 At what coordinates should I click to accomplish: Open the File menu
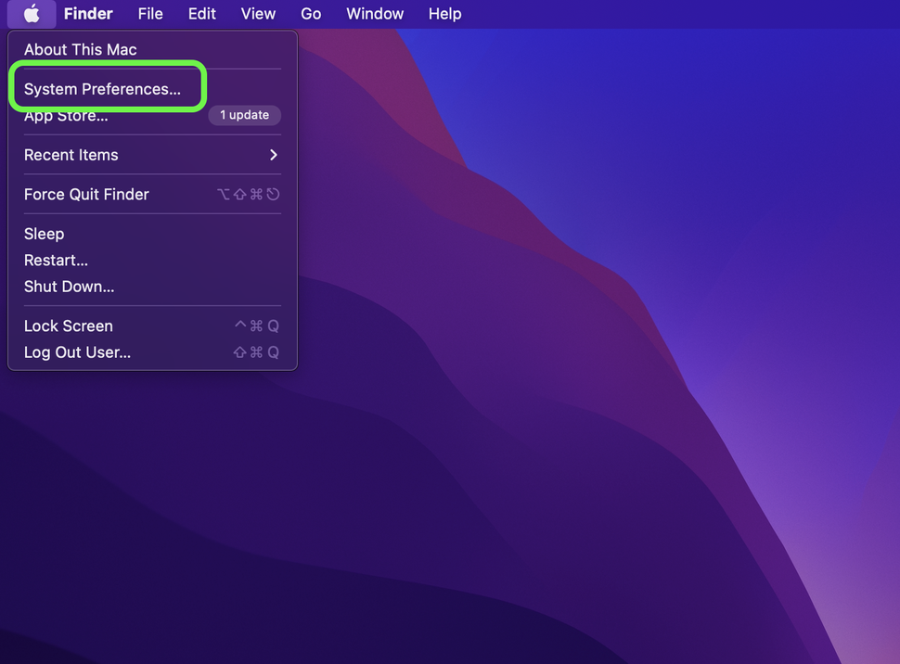150,14
